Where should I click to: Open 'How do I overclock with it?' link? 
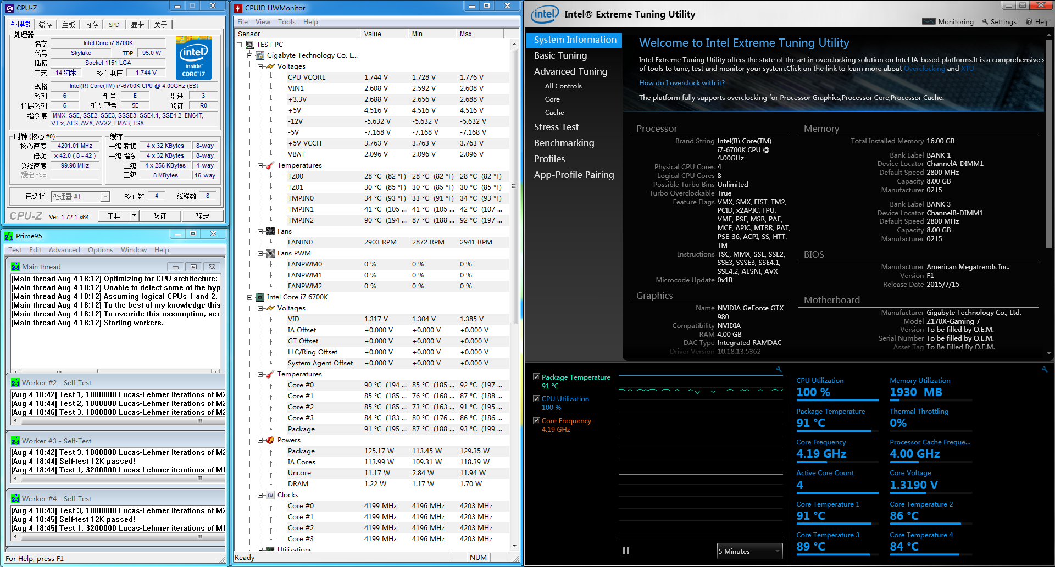click(681, 83)
